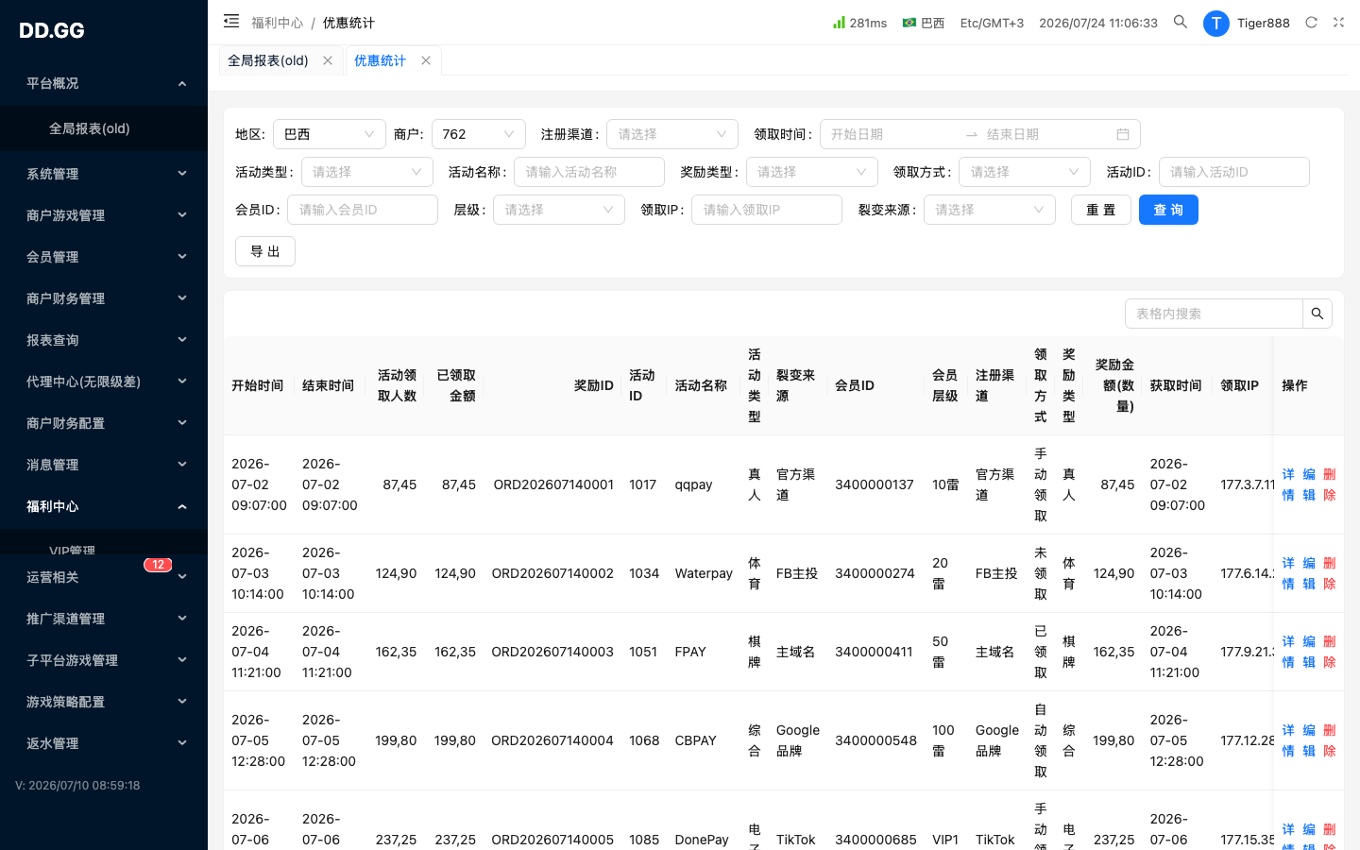The width and height of the screenshot is (1360, 850).
Task: Expand the 会员管理 sidebar menu
Action: coord(104,257)
